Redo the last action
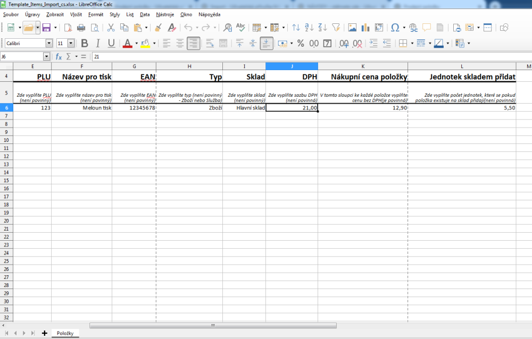Viewport: 532px width, 339px height. click(205, 28)
